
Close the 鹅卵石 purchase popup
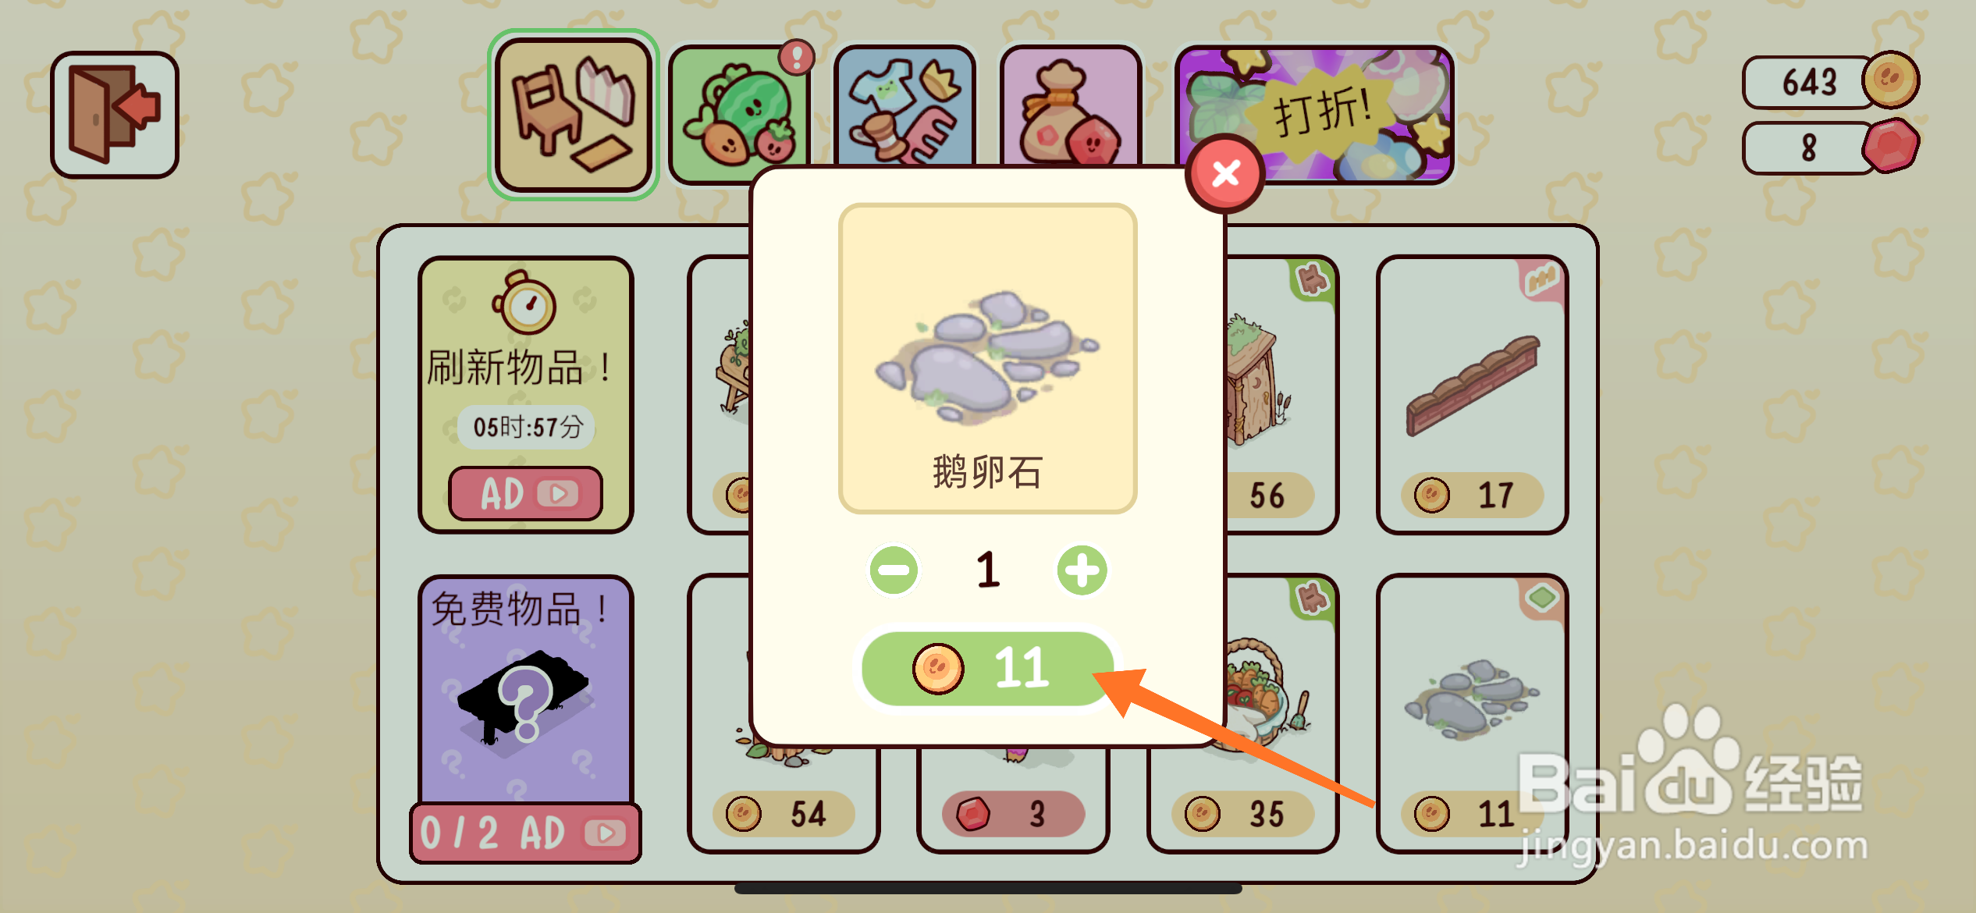point(1225,173)
